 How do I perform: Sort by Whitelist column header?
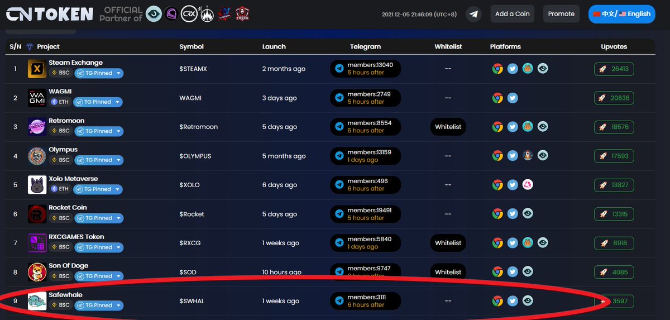coord(448,46)
